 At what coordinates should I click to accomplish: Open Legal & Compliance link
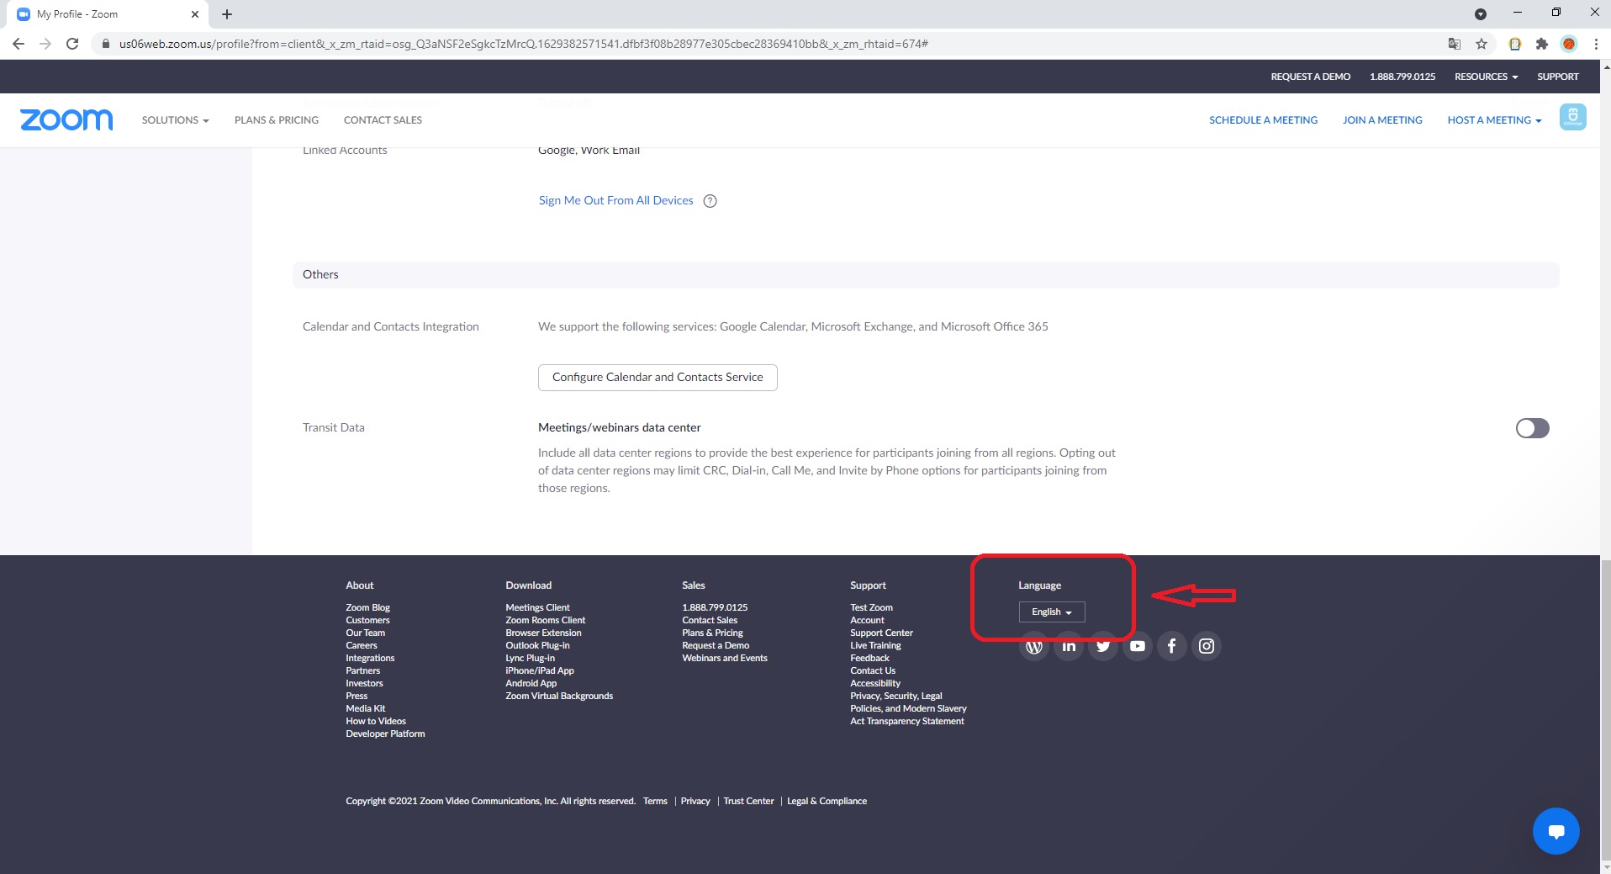(827, 801)
